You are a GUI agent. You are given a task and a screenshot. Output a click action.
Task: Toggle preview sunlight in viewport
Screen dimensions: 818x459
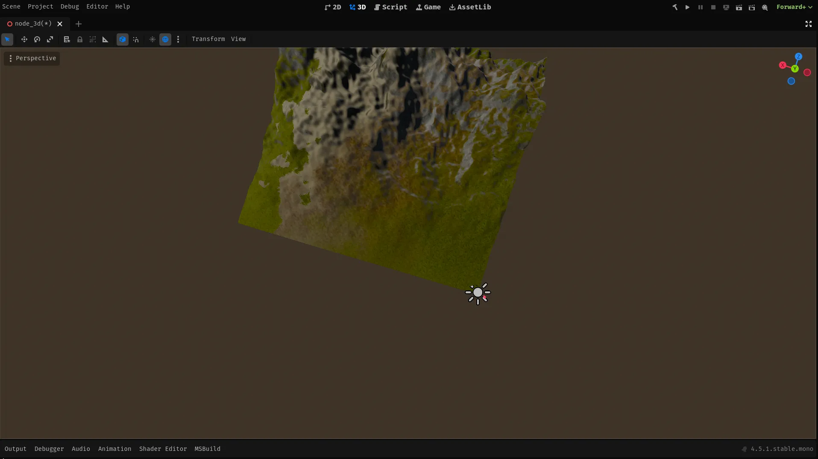[152, 39]
